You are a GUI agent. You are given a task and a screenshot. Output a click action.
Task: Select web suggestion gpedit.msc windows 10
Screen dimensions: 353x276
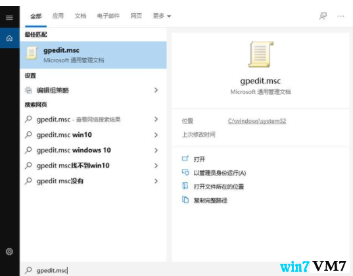pyautogui.click(x=93, y=150)
